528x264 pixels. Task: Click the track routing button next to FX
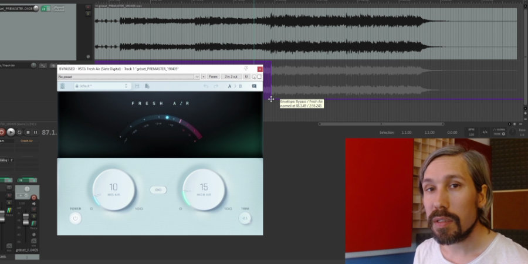point(59,9)
